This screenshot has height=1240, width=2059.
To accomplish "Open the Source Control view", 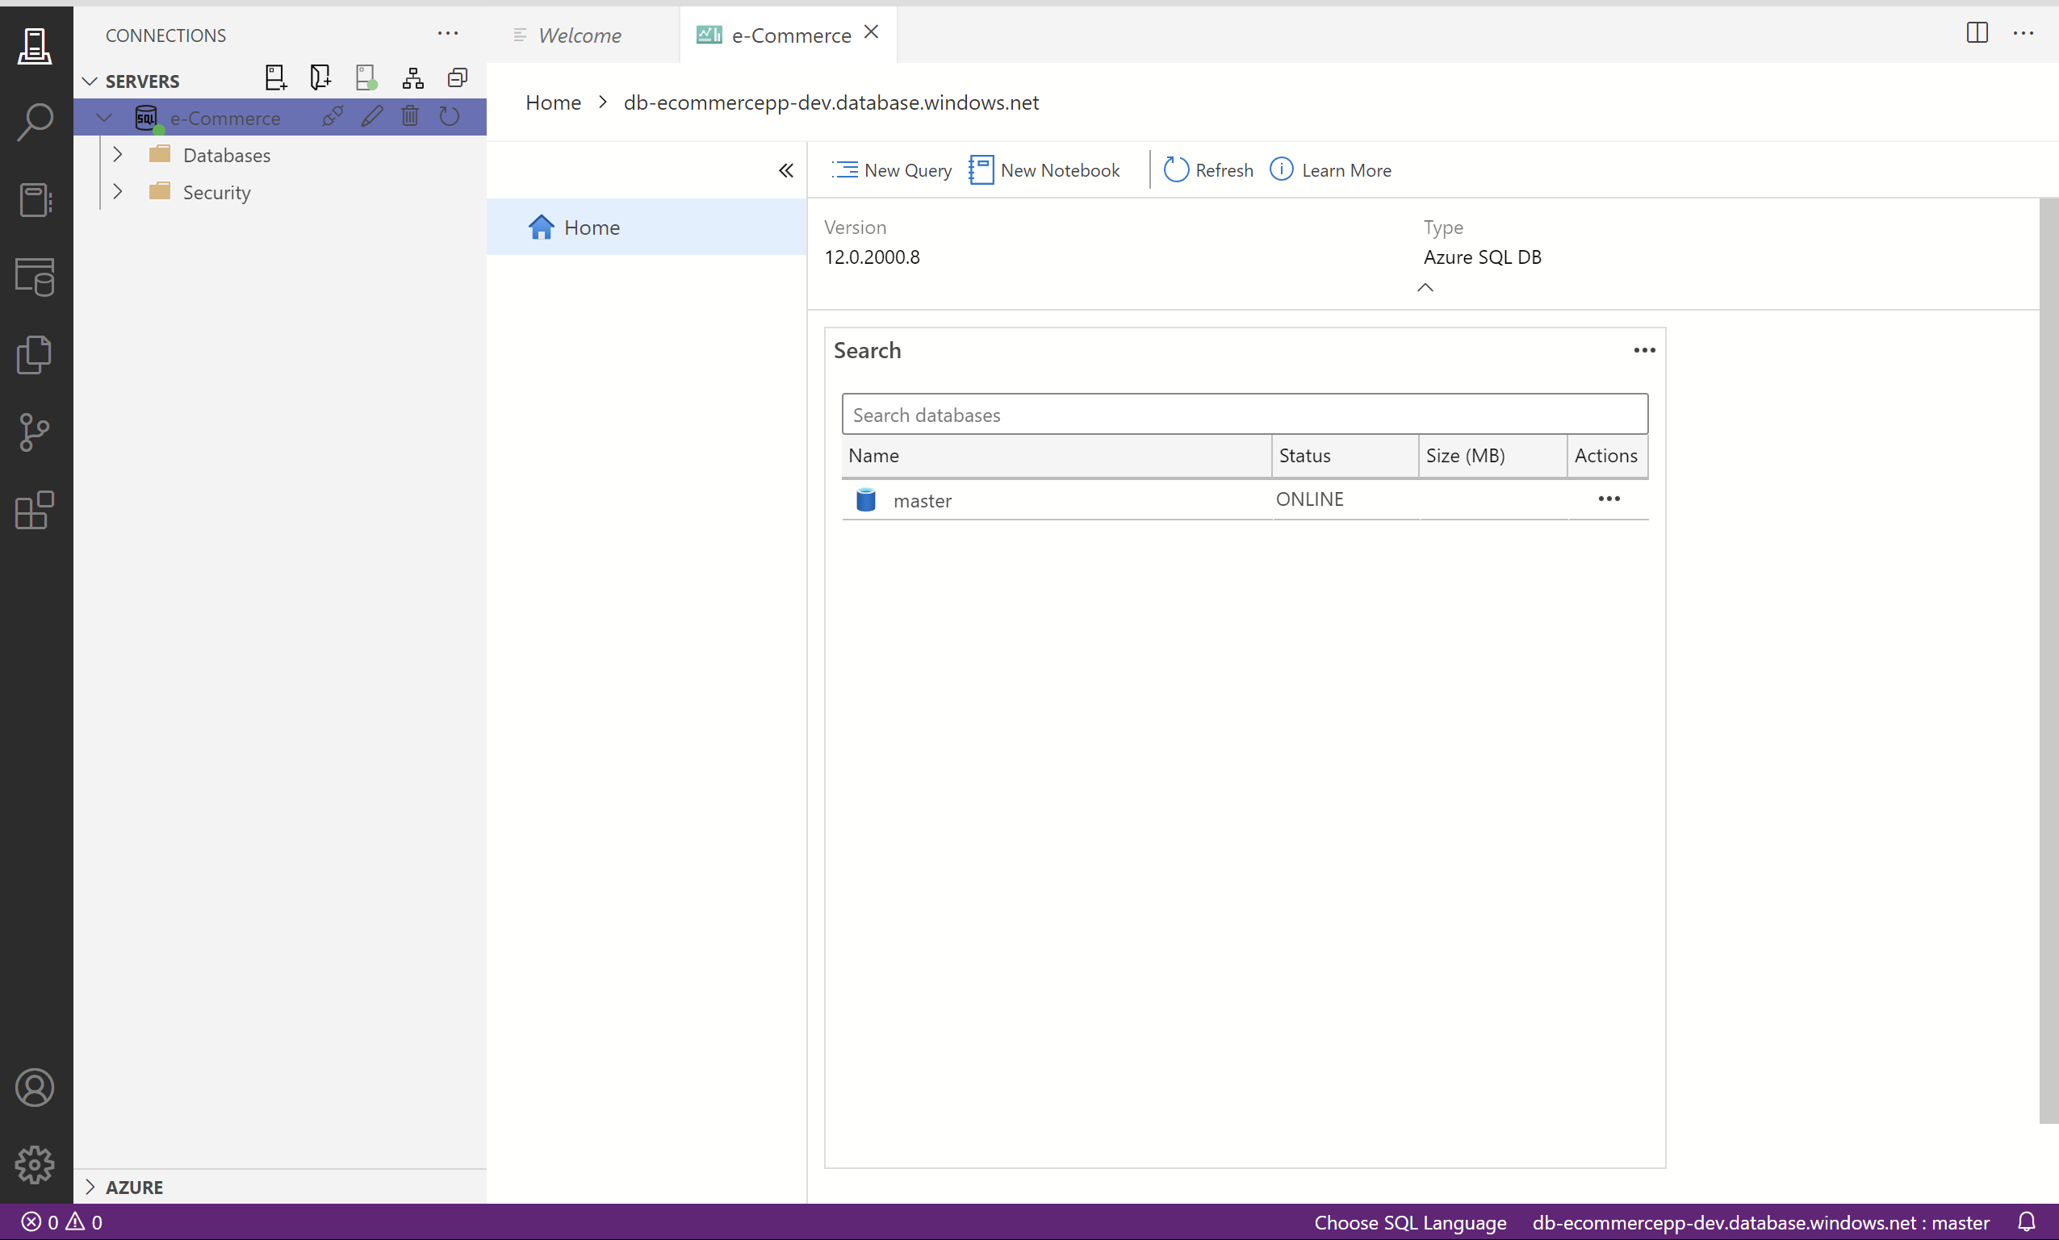I will point(35,432).
